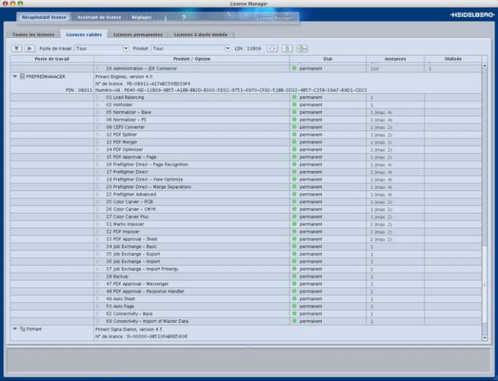
Task: Open Licences à durée limitée tab
Action: pos(200,35)
